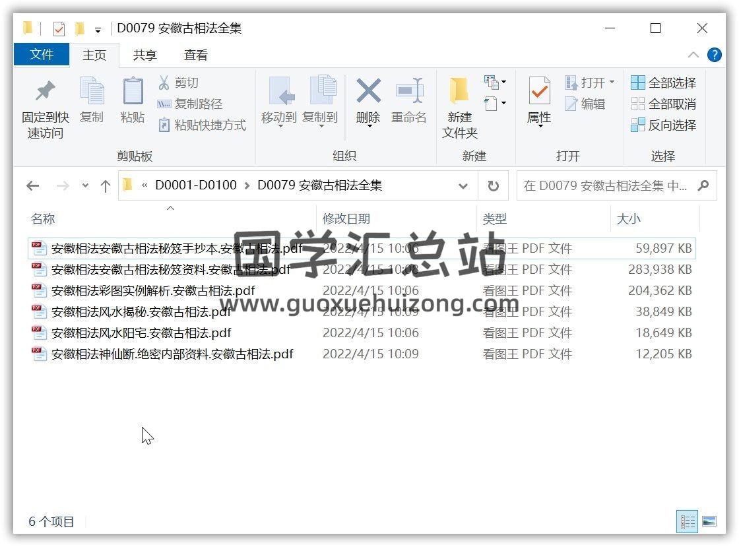Open the 文件 file menu
This screenshot has width=739, height=547.
[42, 55]
